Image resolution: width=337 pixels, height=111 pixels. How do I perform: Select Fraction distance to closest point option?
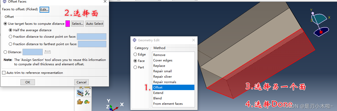point(11,37)
